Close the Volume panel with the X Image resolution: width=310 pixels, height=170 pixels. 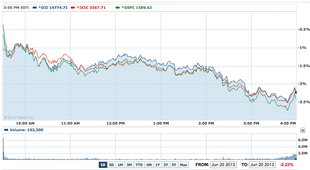point(303,130)
